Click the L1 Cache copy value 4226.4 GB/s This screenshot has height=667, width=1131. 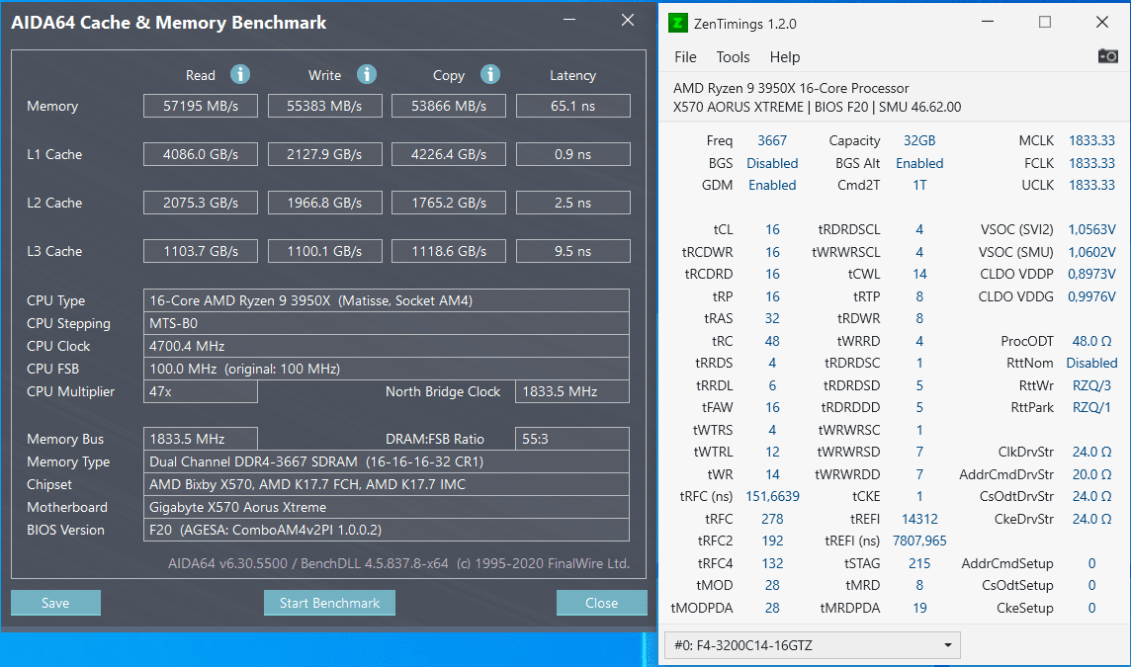(x=449, y=154)
